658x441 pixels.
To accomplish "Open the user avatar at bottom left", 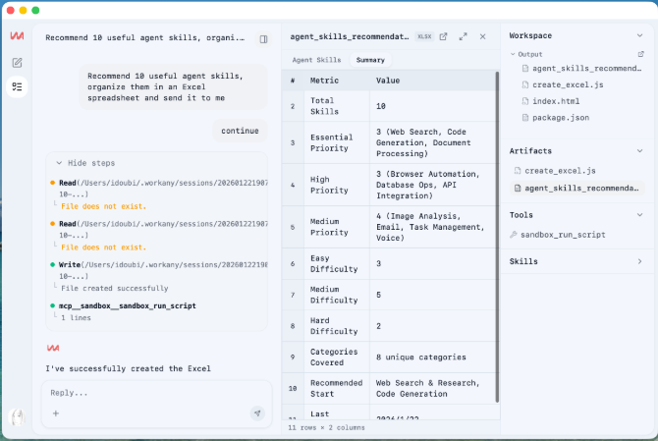I will pyautogui.click(x=17, y=417).
